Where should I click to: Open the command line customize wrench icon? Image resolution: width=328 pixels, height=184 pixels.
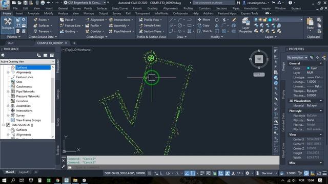pyautogui.click(x=64, y=167)
